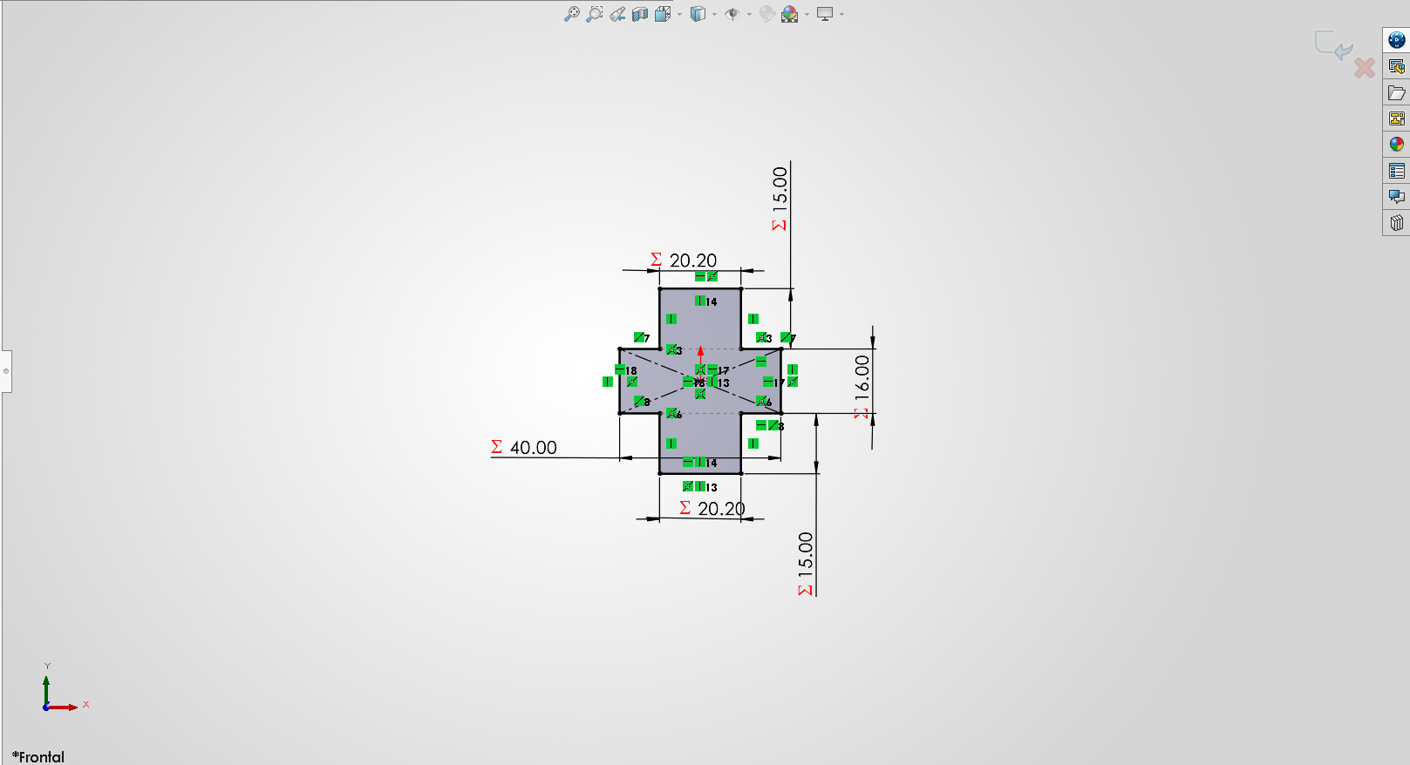1410x765 pixels.
Task: Click the Display Style cube icon
Action: [698, 14]
